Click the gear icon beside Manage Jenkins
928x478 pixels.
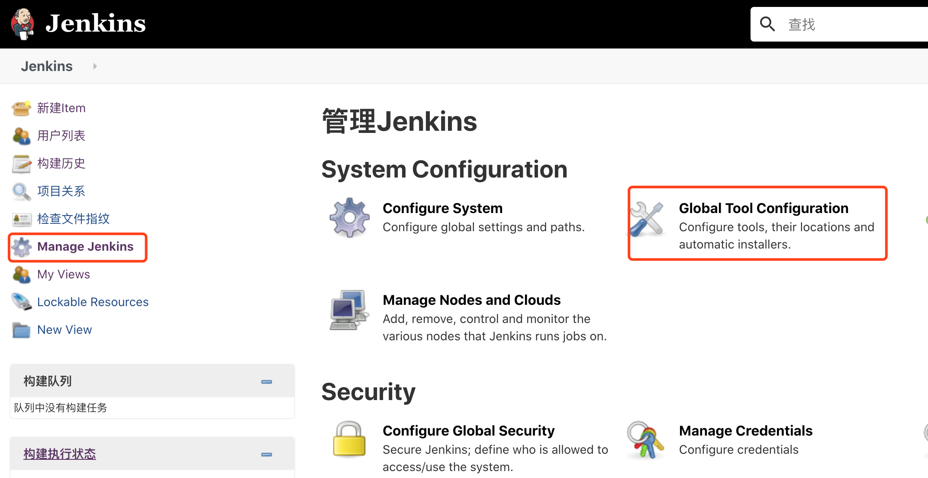pyautogui.click(x=21, y=247)
